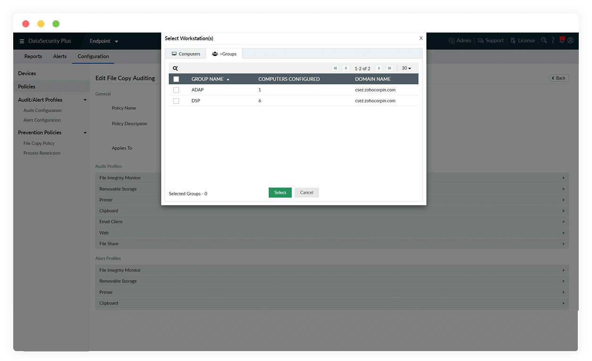Expand the Removable Storage audit profile

pyautogui.click(x=332, y=189)
